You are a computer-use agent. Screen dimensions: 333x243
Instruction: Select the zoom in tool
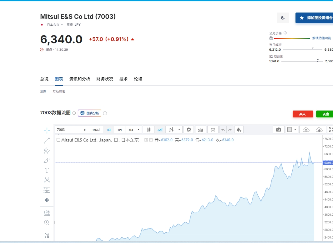click(x=47, y=222)
